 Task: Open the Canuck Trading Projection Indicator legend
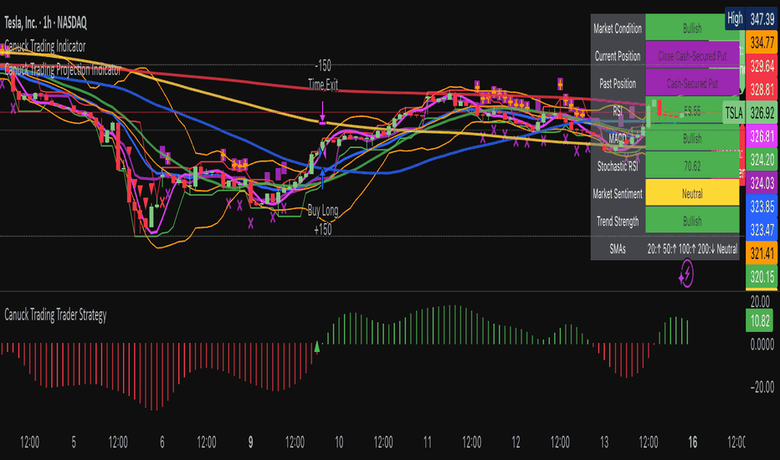(63, 69)
